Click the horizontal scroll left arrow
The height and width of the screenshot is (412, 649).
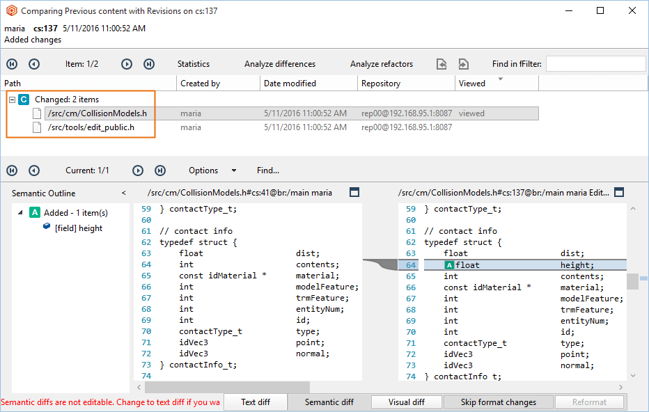point(139,387)
